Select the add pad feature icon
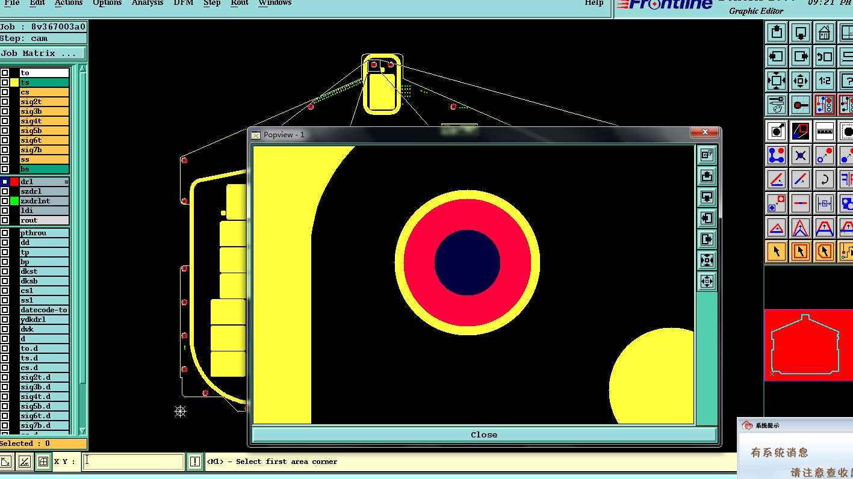Screen dimensions: 853x479 click(777, 131)
